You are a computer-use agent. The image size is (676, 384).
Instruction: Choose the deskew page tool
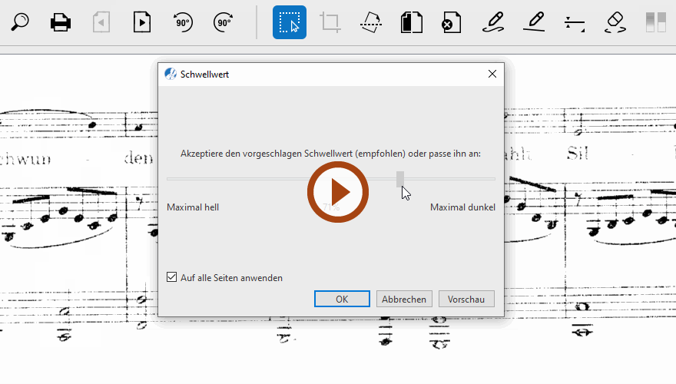[371, 22]
